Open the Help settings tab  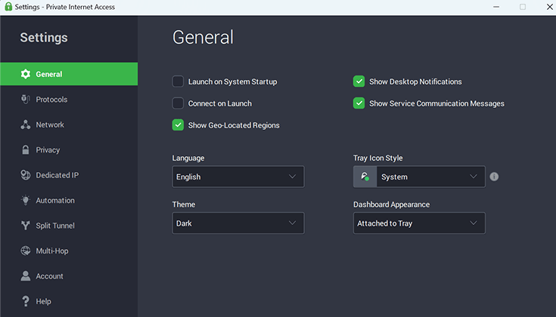pyautogui.click(x=69, y=301)
